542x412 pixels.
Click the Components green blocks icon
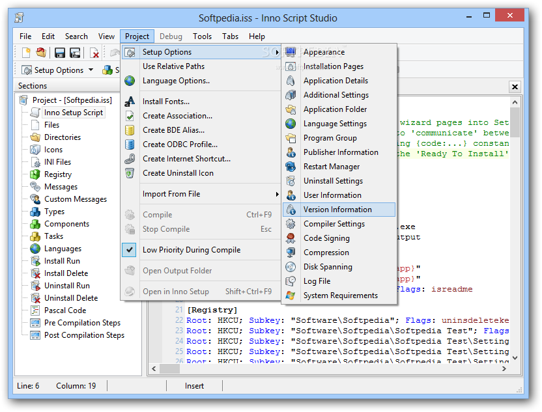point(35,224)
